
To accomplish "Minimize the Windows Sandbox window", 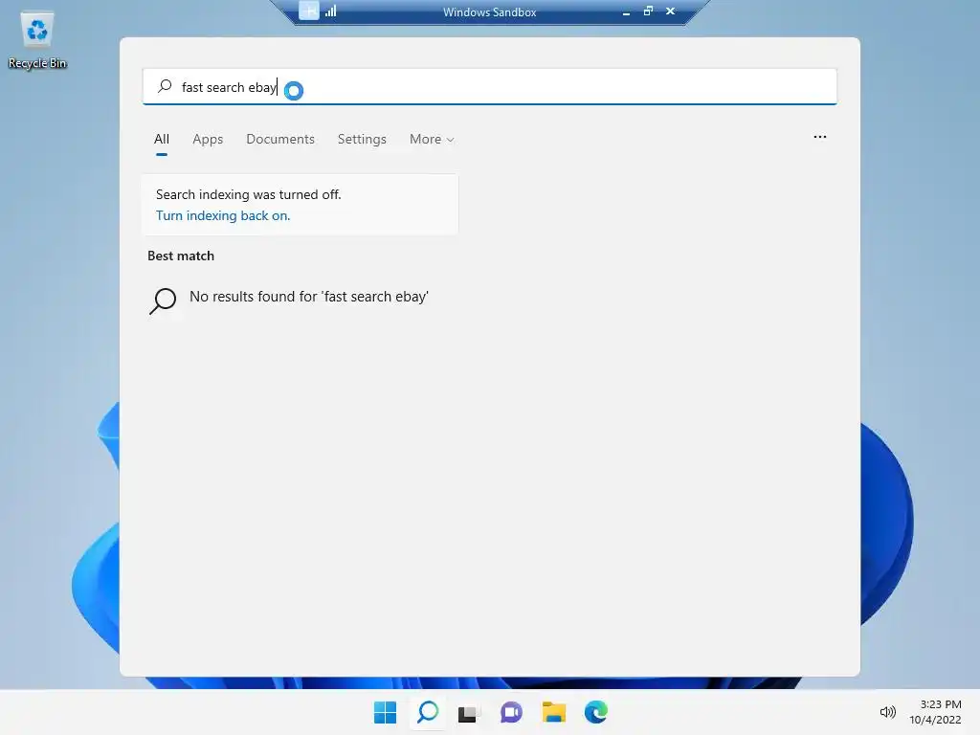I will tap(626, 11).
